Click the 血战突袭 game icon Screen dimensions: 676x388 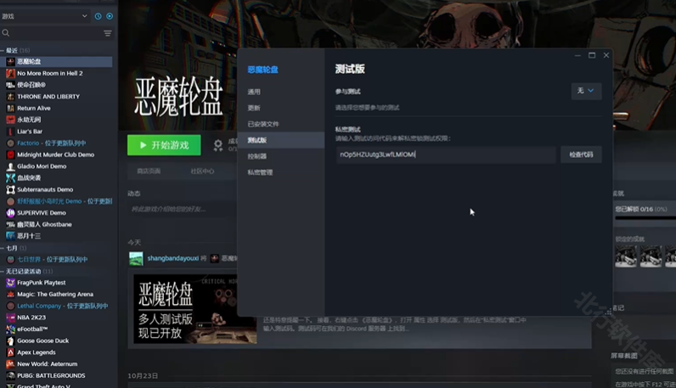click(x=10, y=178)
